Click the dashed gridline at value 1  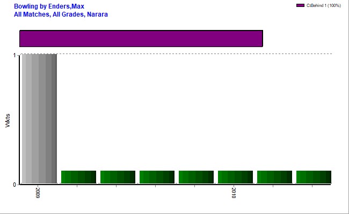(x=193, y=54)
